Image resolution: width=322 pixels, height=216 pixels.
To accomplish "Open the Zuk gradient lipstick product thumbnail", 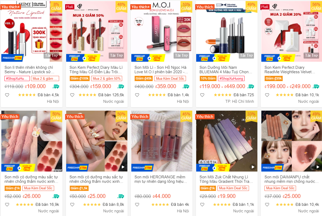I will pyautogui.click(x=227, y=141).
